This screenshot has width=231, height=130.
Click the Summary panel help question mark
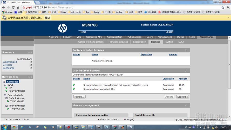coord(31,52)
